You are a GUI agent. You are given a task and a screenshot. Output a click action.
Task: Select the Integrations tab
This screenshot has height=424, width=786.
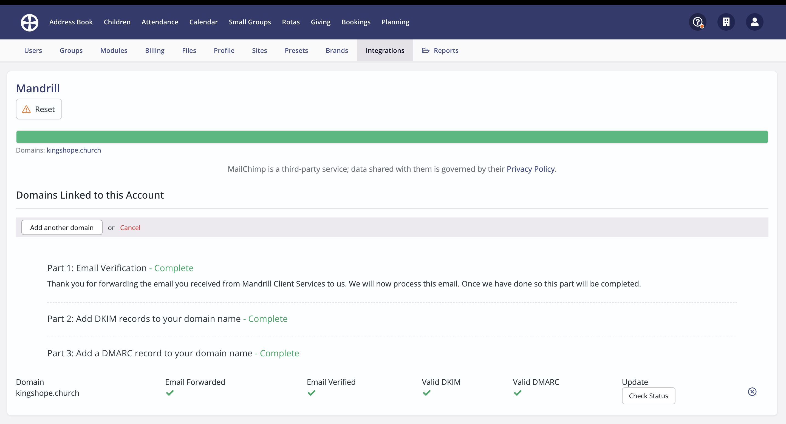pos(385,51)
